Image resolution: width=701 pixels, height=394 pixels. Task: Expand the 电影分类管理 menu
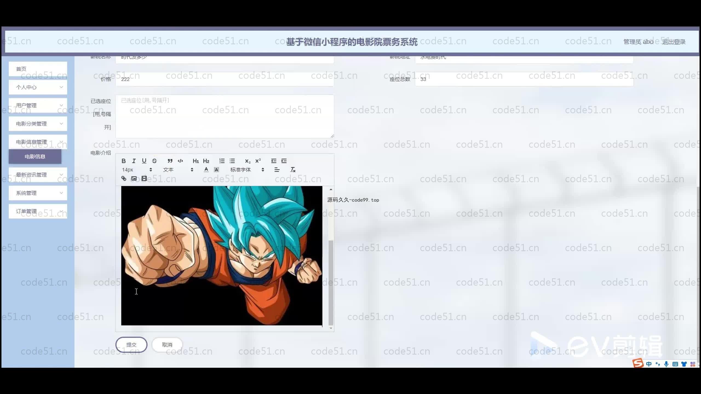pos(38,124)
